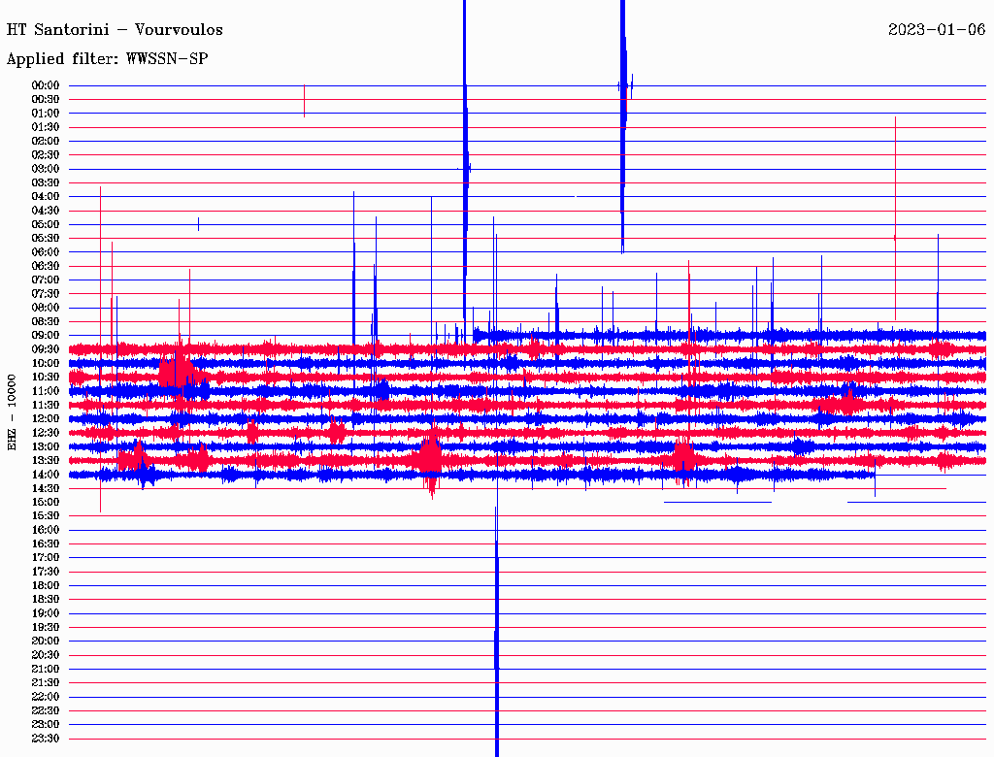This screenshot has height=757, width=994.
Task: Select the 18:30 time label
Action: [x=45, y=599]
